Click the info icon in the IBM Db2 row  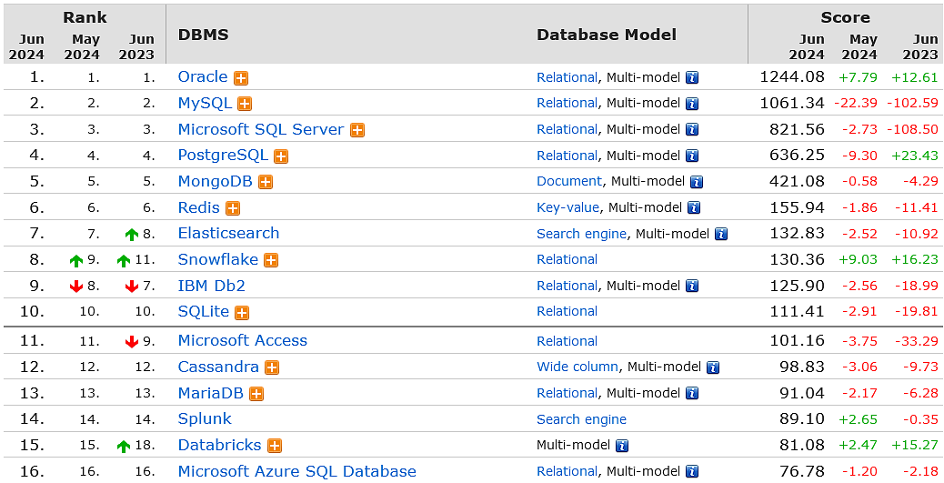coord(692,286)
